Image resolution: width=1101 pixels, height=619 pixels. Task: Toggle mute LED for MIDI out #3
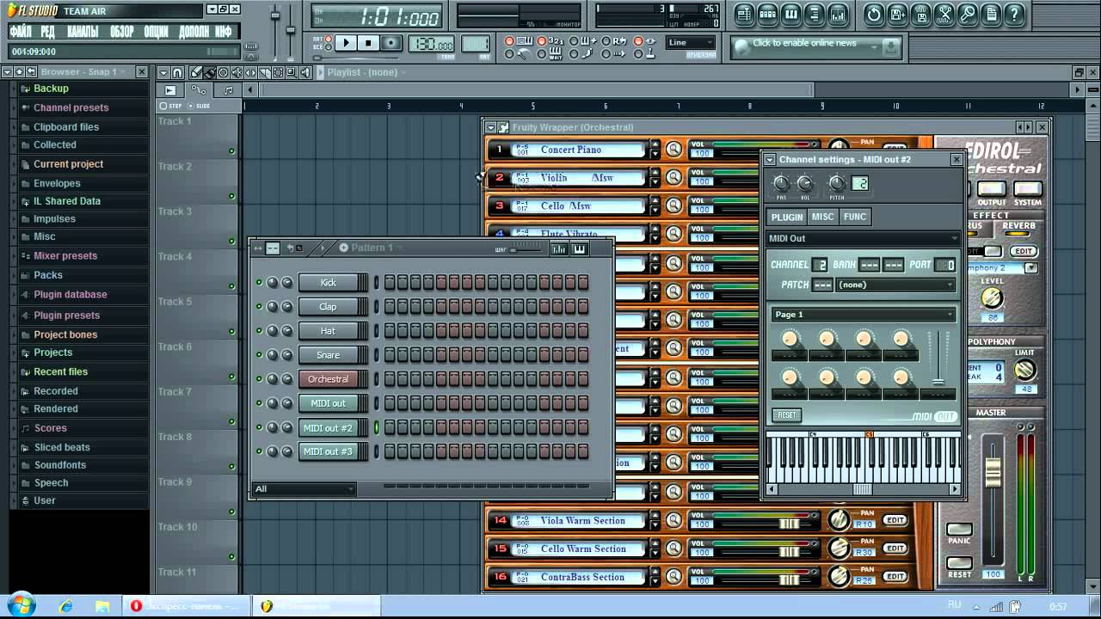[x=259, y=451]
